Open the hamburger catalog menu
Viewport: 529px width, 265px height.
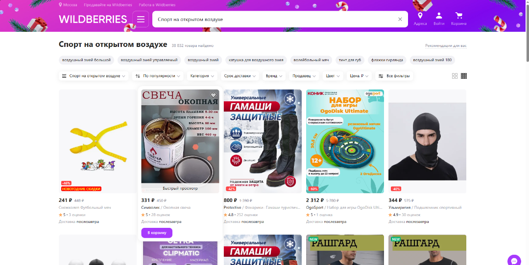coord(141,20)
